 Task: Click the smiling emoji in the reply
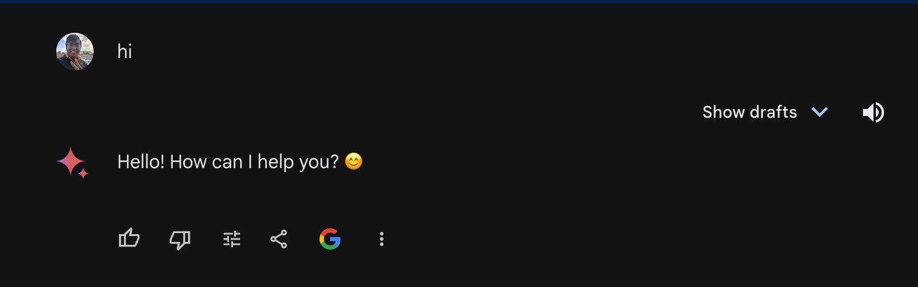(x=354, y=161)
